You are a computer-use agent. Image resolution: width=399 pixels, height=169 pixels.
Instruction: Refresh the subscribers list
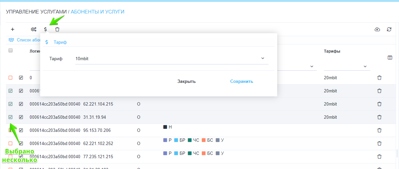389,29
